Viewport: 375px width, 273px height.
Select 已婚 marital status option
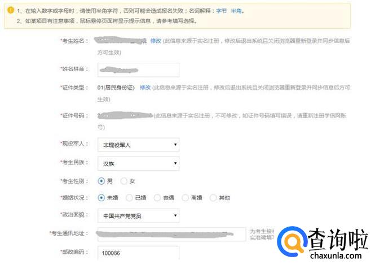(129, 198)
